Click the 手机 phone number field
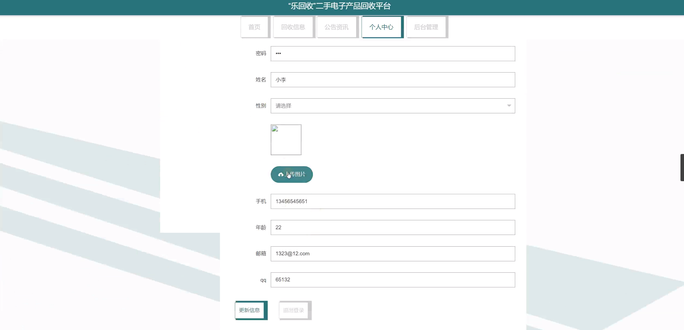Viewport: 684px width, 330px height. tap(393, 201)
